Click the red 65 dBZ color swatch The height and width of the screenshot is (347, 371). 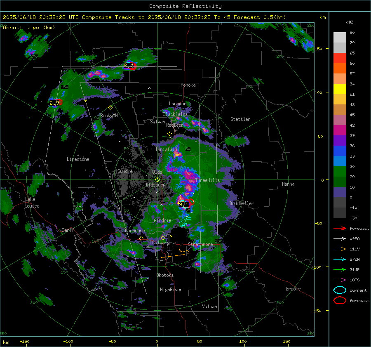point(340,58)
